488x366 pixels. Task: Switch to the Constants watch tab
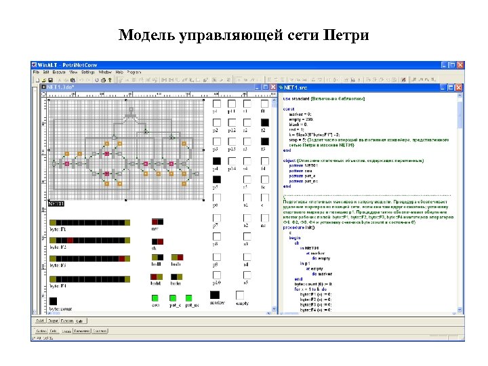point(100,331)
